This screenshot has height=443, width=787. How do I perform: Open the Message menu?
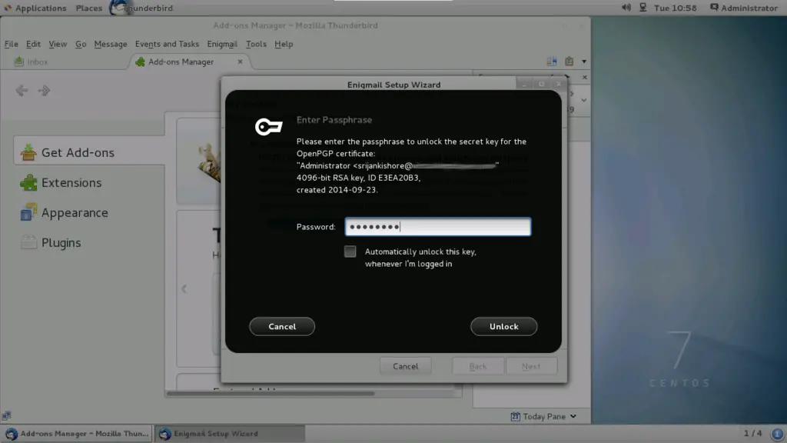tap(111, 44)
